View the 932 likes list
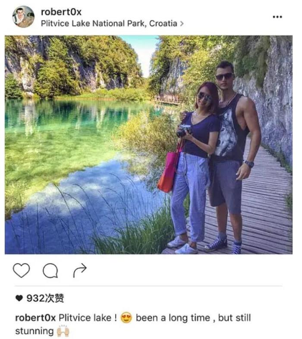 45,298
